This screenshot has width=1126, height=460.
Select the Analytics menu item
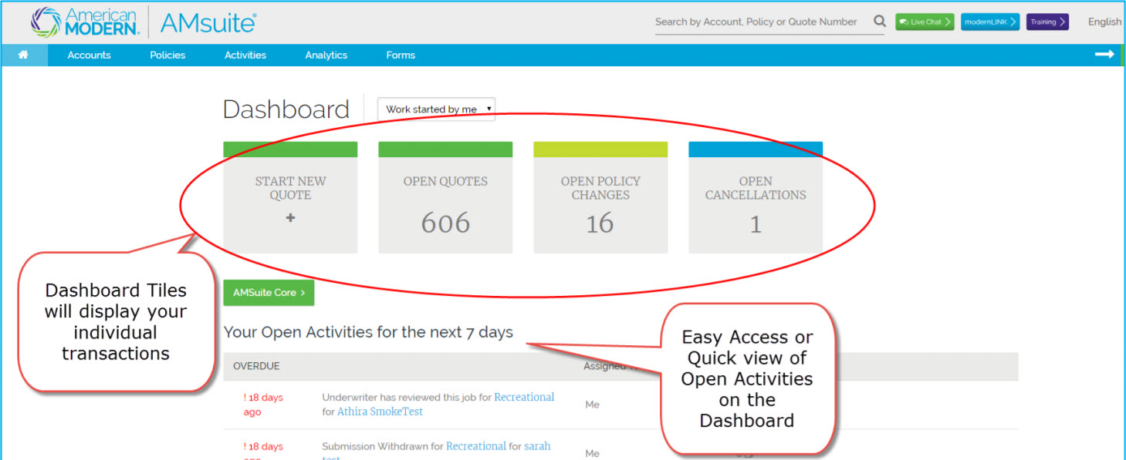tap(326, 55)
